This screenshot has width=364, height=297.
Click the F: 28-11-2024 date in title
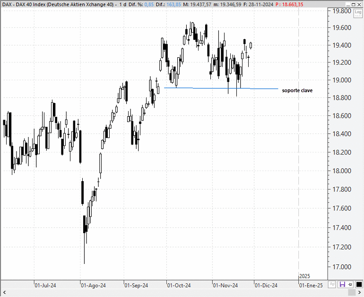[x=259, y=4]
